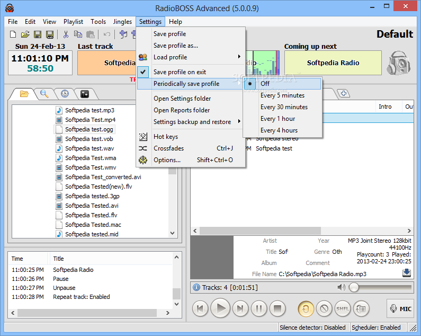Select Every 30 minutes option
The image size is (421, 336).
pyautogui.click(x=282, y=107)
